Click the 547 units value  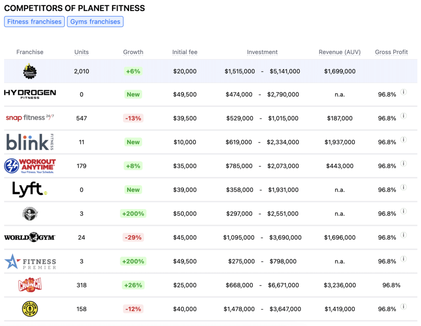pyautogui.click(x=81, y=118)
